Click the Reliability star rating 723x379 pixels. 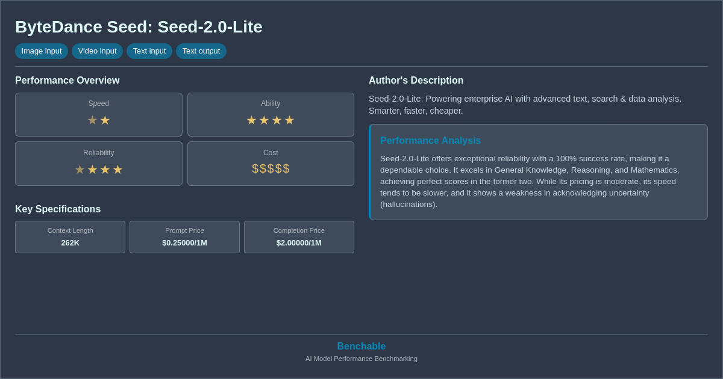point(99,170)
